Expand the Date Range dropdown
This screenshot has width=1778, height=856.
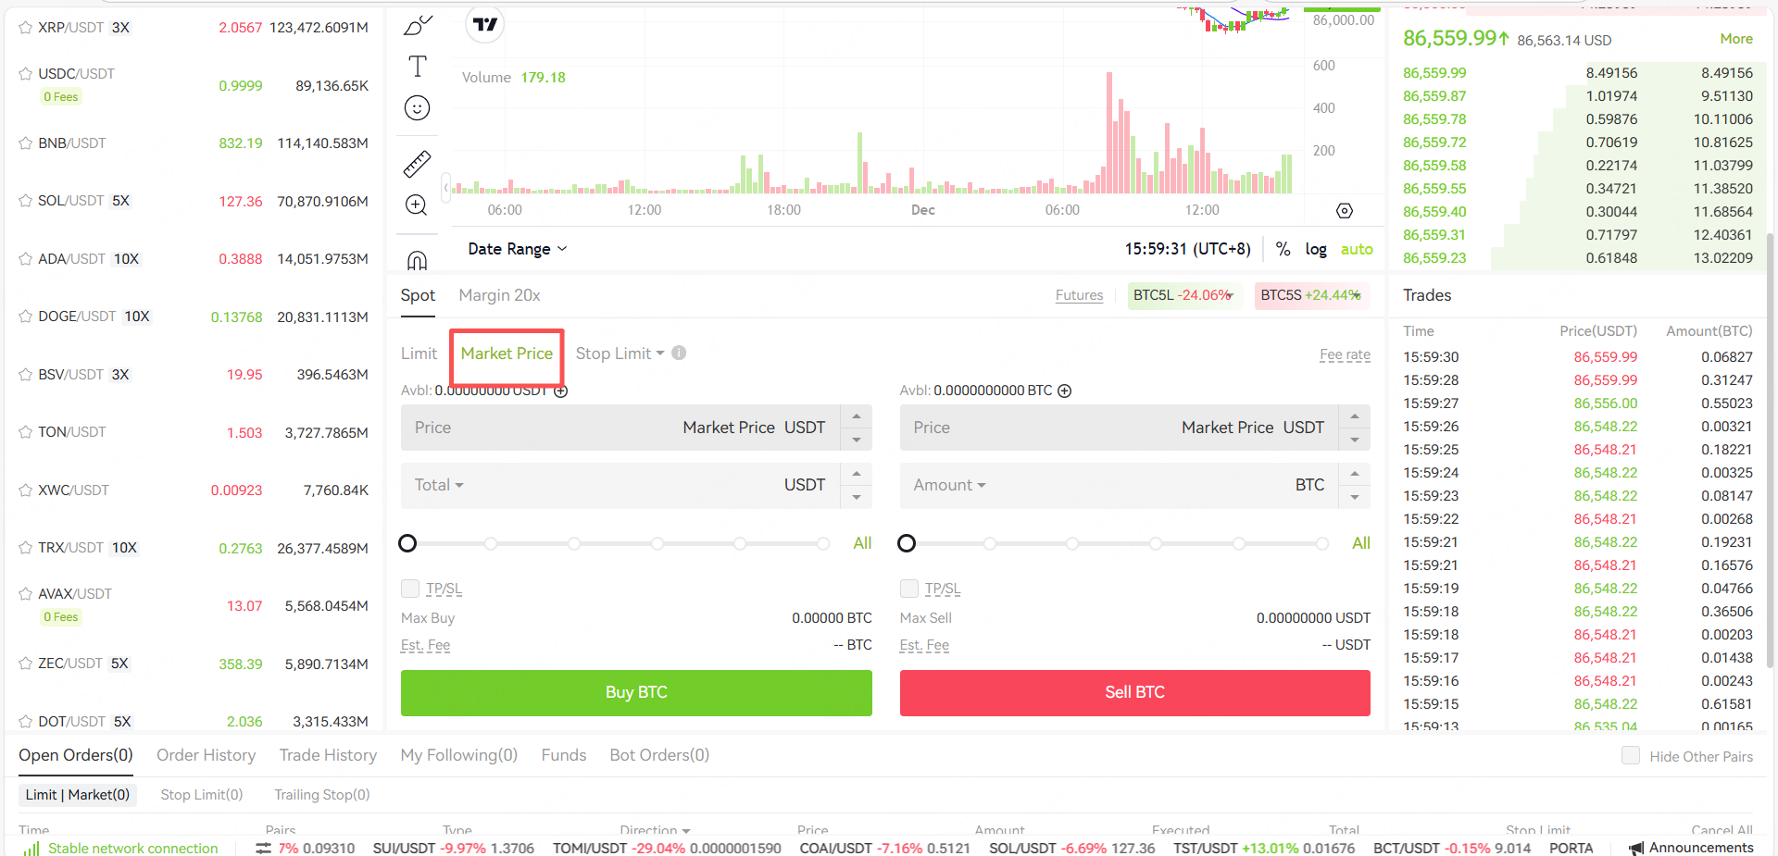point(517,249)
